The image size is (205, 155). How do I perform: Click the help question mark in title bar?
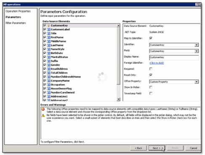tap(197, 4)
